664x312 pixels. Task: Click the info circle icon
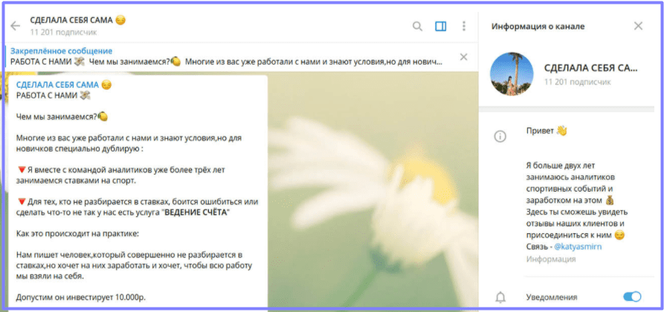coord(500,137)
